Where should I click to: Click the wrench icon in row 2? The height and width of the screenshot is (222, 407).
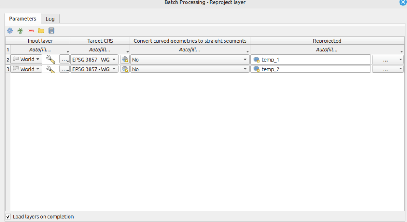pos(51,60)
